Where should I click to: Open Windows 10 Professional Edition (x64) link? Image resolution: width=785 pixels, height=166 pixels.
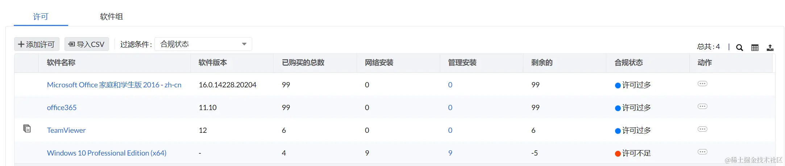tap(107, 153)
